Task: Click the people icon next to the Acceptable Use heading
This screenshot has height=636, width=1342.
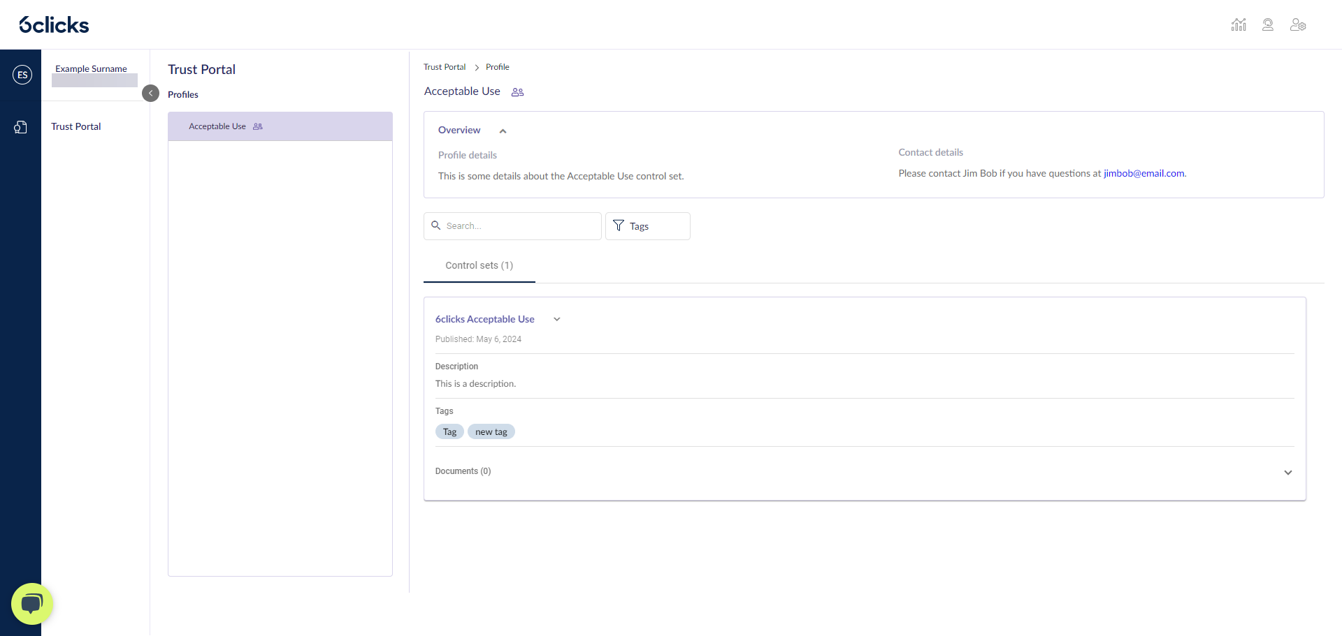Action: (517, 92)
